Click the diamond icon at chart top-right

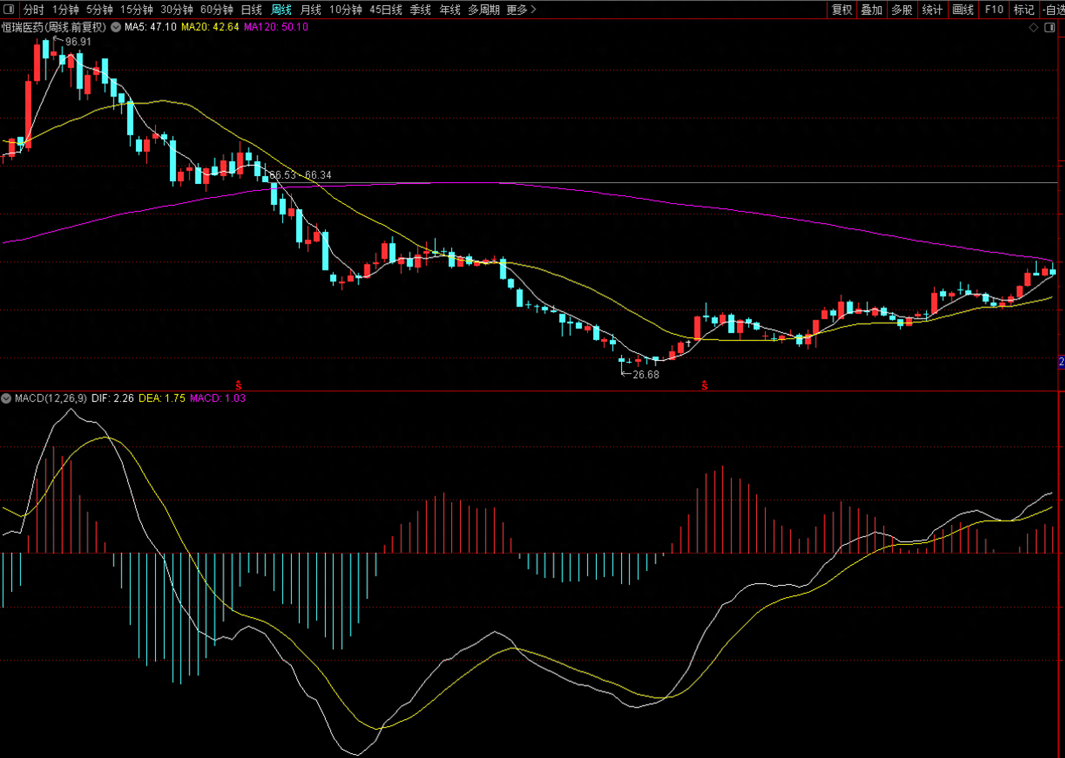tap(1034, 27)
